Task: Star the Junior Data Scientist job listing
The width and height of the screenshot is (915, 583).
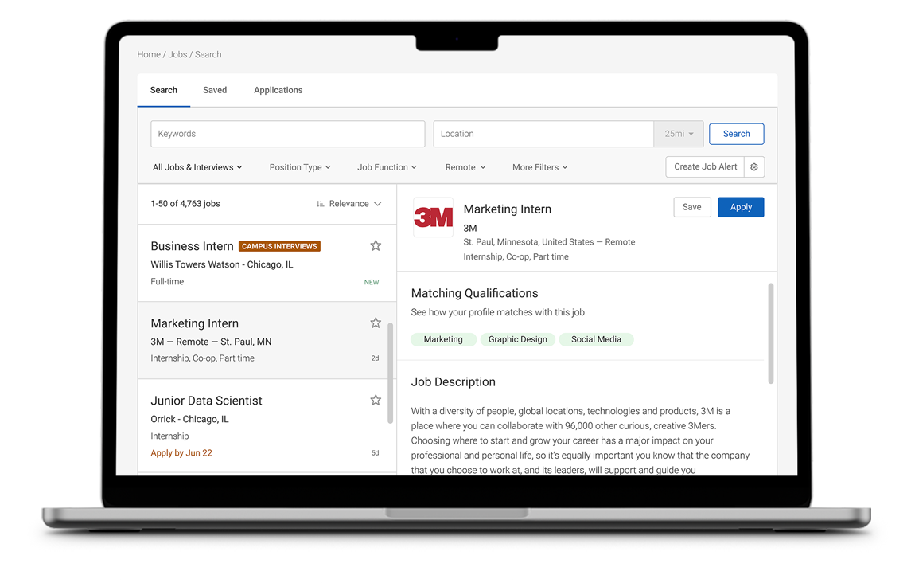Action: click(376, 400)
